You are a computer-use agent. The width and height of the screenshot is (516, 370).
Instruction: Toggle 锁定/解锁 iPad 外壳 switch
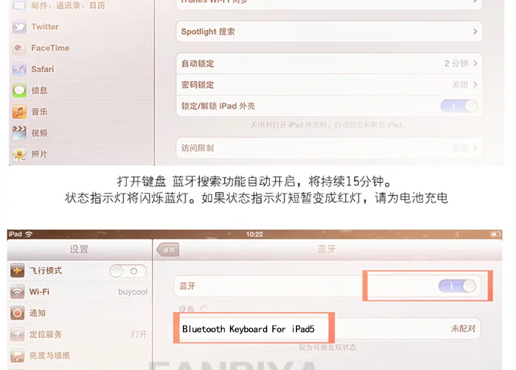coord(459,106)
